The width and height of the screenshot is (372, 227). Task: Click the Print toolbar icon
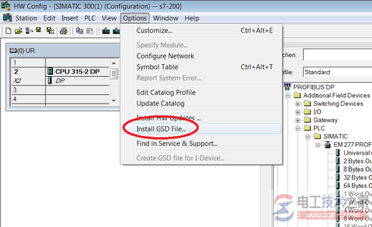coord(63,31)
